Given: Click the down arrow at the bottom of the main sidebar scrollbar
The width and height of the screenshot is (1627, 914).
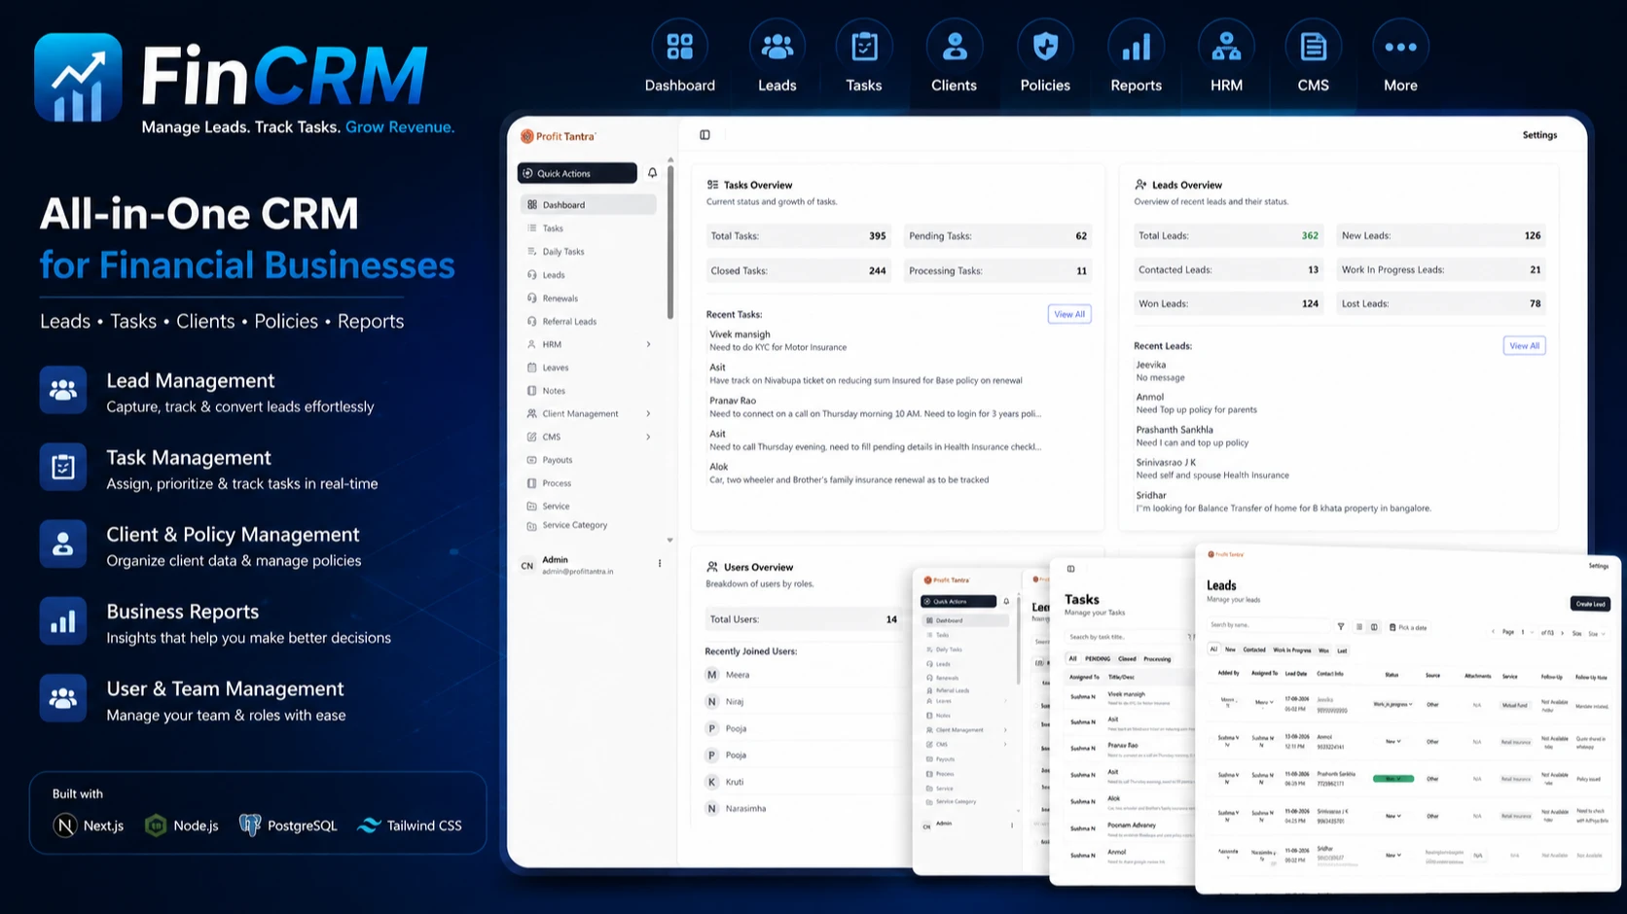Looking at the screenshot, I should pyautogui.click(x=669, y=540).
